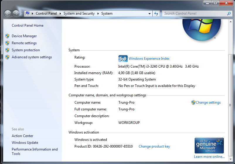Screen dimensions: 235x164
Task: Click the Refresh button in the address bar
Action: [x=156, y=13]
